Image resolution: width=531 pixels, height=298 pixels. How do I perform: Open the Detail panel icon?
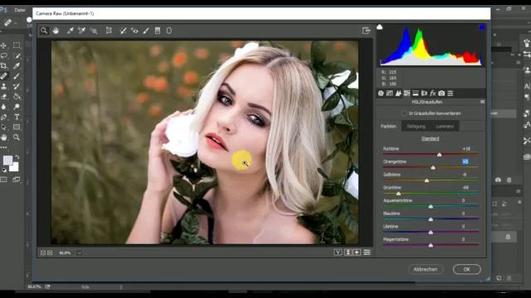click(398, 94)
